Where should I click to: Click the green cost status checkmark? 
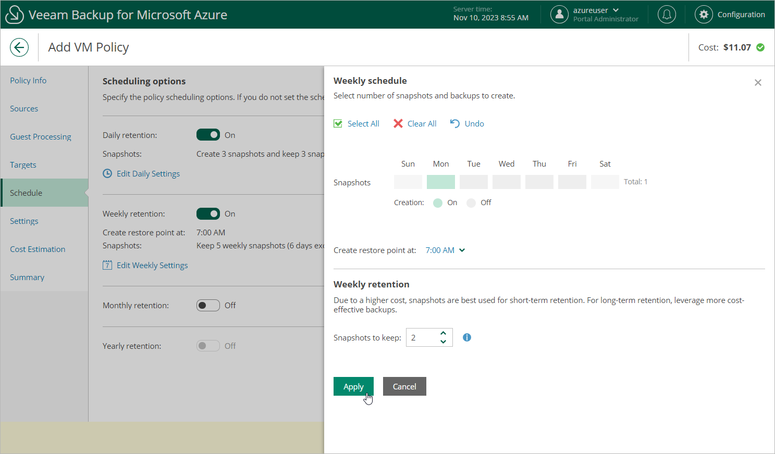[x=760, y=47]
